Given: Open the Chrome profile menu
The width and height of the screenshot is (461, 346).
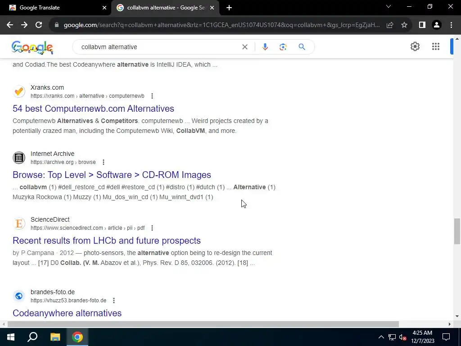Looking at the screenshot, I should [x=437, y=25].
